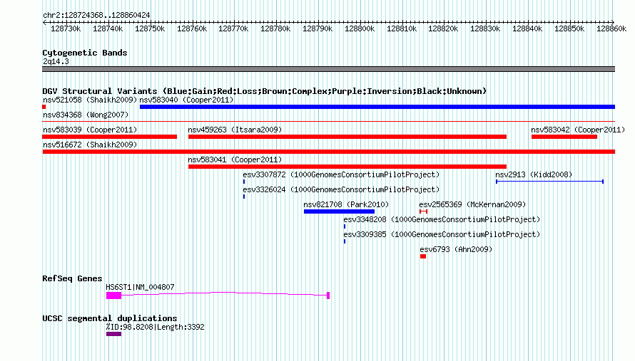Select the esv3309385 blue tick marker
The width and height of the screenshot is (635, 361).
click(345, 242)
